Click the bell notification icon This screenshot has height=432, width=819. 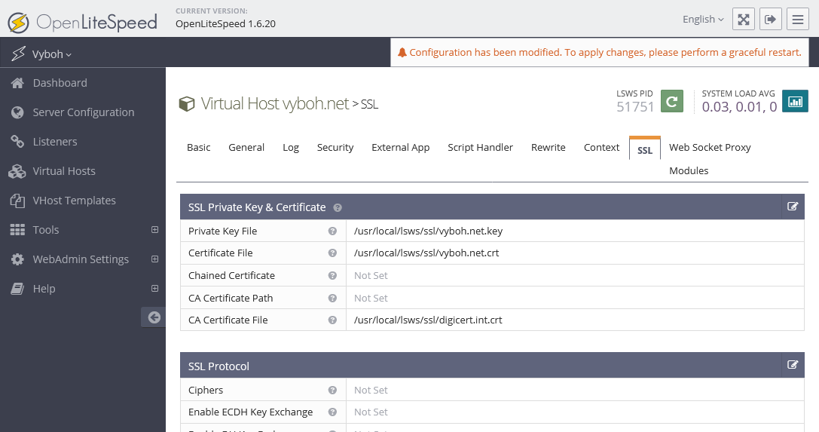pos(402,52)
